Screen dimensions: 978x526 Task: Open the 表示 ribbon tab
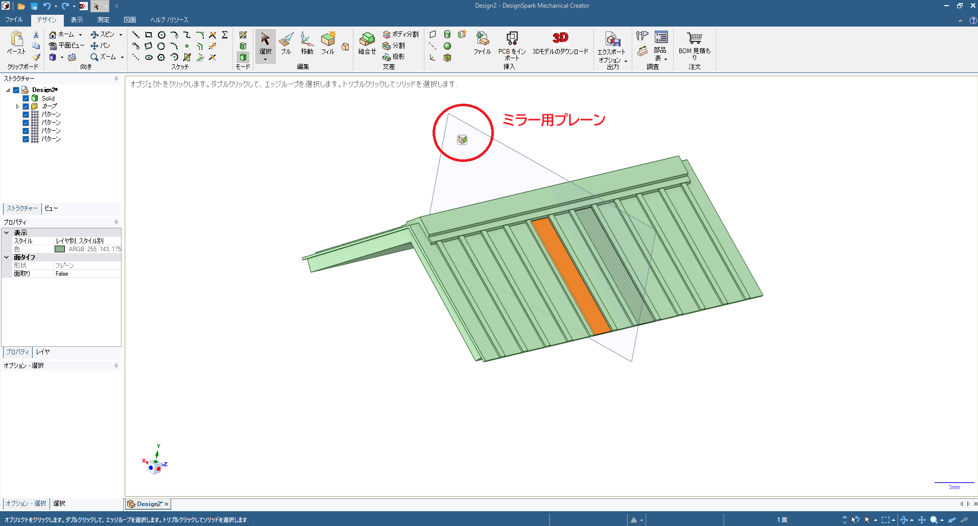pos(77,20)
